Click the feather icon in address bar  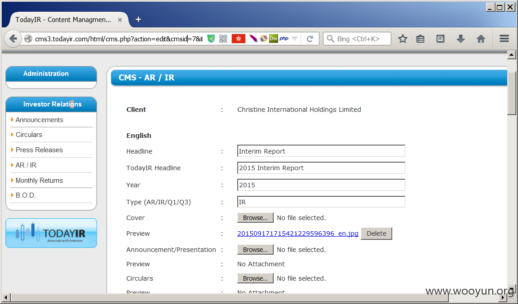click(x=253, y=39)
